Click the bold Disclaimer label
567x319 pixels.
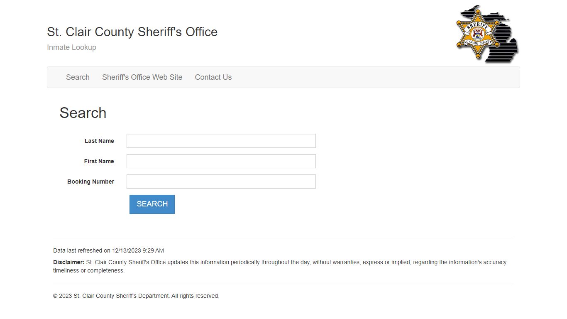[x=68, y=262]
